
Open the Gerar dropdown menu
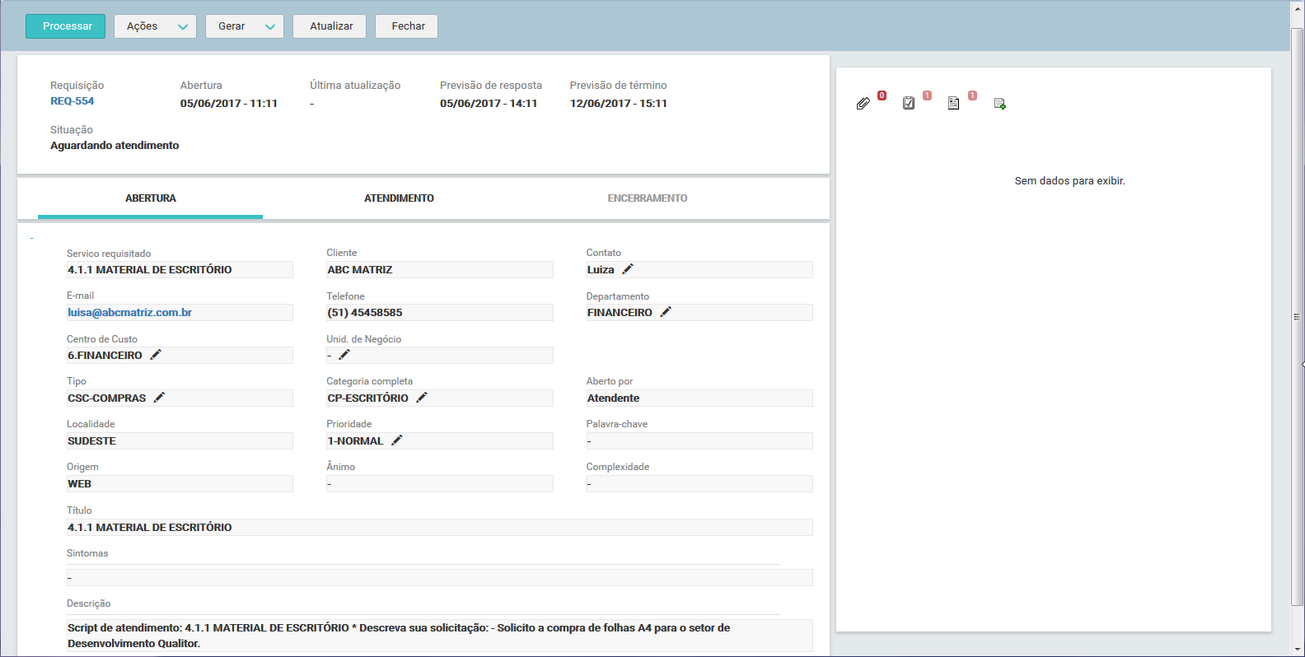click(244, 26)
